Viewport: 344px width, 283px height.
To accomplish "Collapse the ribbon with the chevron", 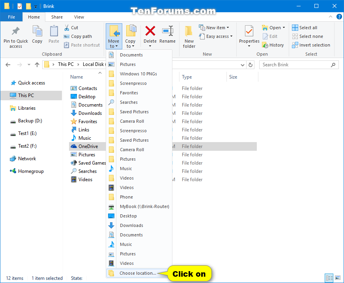I will tap(331, 17).
